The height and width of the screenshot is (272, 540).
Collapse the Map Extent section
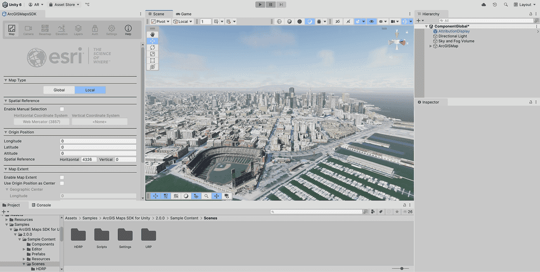(x=5, y=169)
